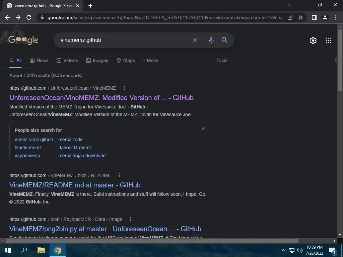Search leurak memz suggestion

pos(28,148)
